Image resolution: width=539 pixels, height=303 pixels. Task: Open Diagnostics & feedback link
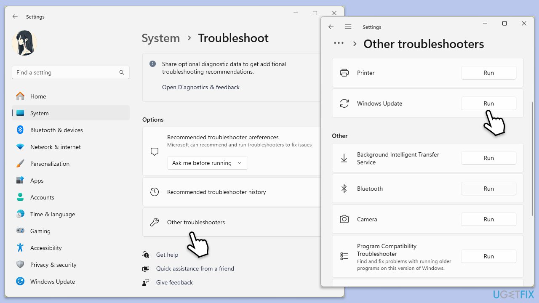(x=201, y=87)
